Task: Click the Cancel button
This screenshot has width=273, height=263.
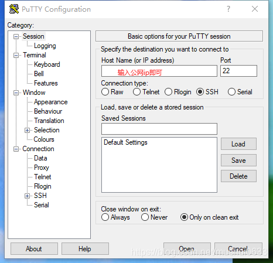Action: (238, 249)
